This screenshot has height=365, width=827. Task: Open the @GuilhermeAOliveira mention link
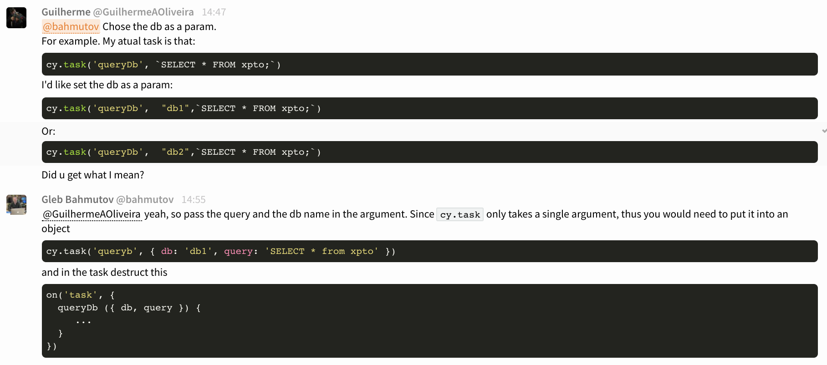click(91, 214)
